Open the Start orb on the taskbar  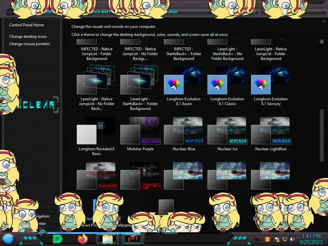pos(8,239)
